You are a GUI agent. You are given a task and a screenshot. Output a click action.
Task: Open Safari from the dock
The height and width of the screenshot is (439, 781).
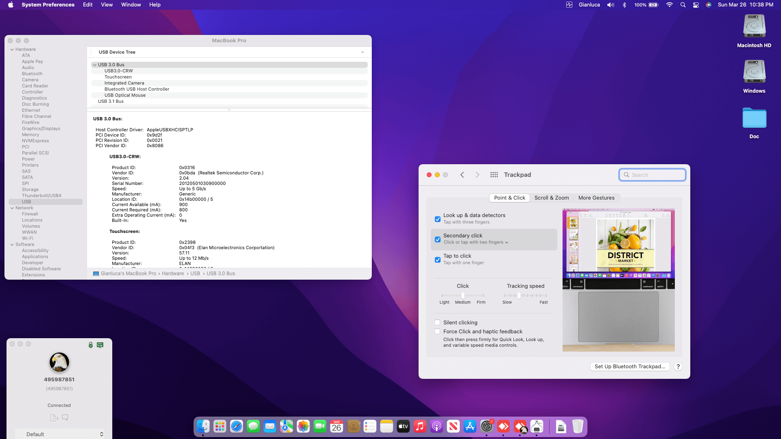[x=236, y=426]
